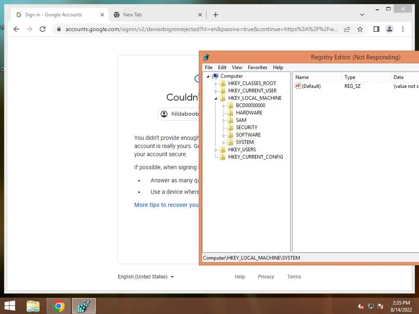This screenshot has height=314, width=419.
Task: Open the Chrome profile avatar
Action: click(x=390, y=29)
